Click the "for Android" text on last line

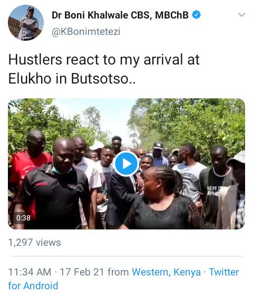click(33, 285)
